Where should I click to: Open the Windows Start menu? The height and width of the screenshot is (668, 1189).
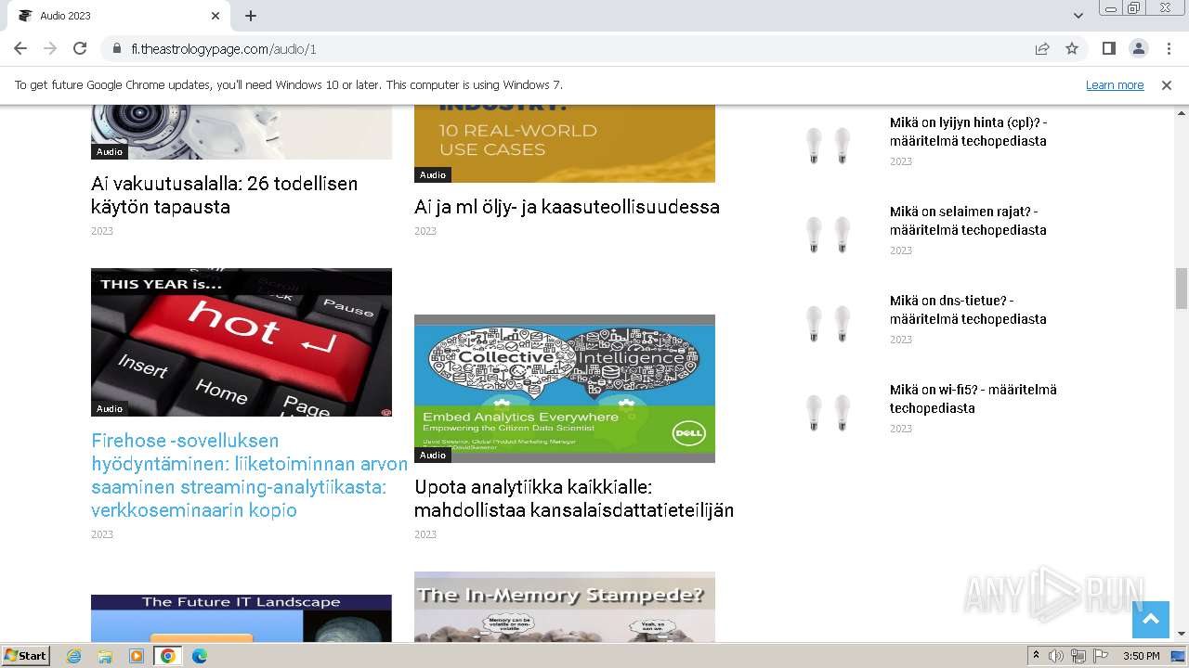(26, 655)
